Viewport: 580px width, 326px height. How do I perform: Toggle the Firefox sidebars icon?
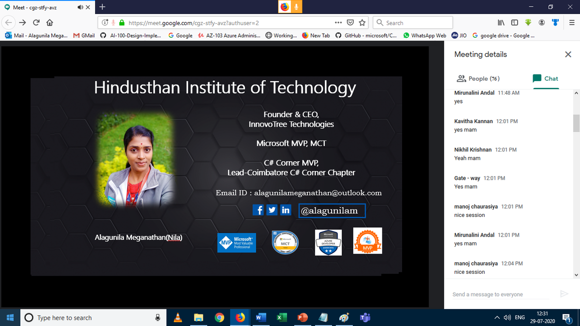[x=515, y=23]
